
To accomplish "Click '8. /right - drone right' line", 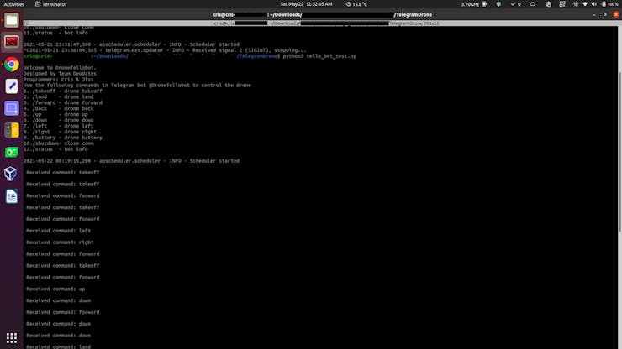I will coord(60,132).
